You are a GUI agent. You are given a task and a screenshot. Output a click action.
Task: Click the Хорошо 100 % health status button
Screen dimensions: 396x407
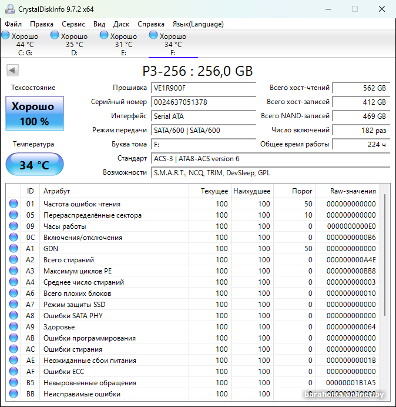click(34, 114)
